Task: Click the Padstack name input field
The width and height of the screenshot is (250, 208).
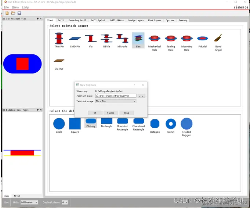Action: pyautogui.click(x=116, y=96)
